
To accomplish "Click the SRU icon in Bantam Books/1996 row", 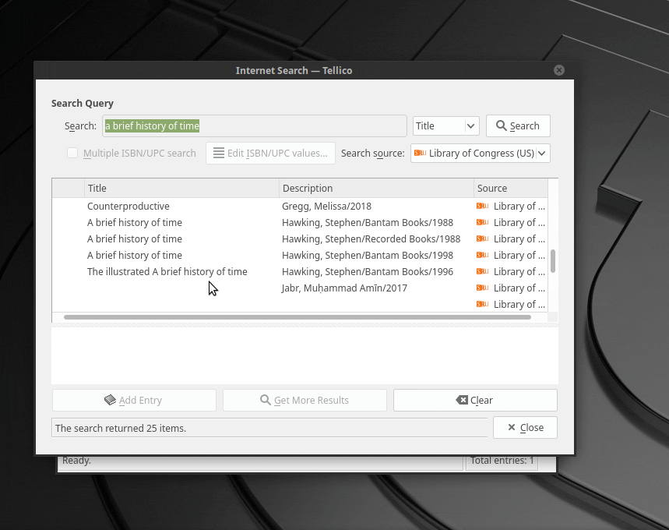I will pos(483,271).
